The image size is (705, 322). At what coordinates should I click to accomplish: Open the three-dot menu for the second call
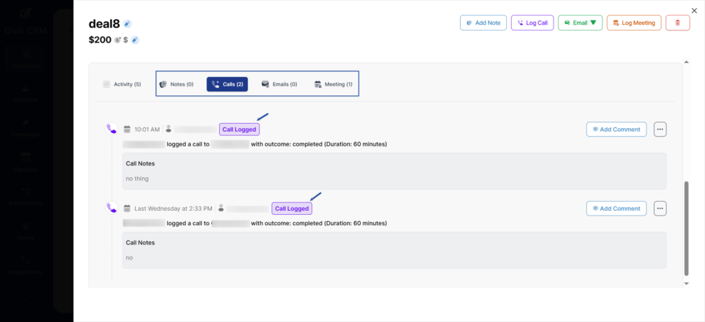coord(660,208)
